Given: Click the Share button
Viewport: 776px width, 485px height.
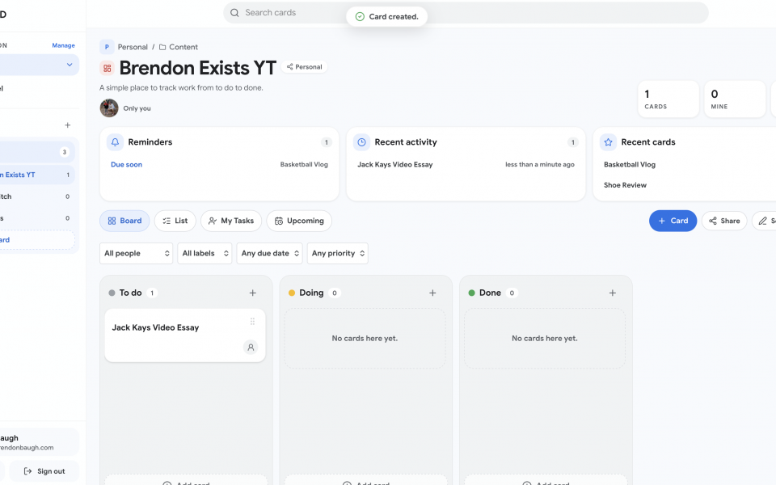Looking at the screenshot, I should pyautogui.click(x=723, y=221).
